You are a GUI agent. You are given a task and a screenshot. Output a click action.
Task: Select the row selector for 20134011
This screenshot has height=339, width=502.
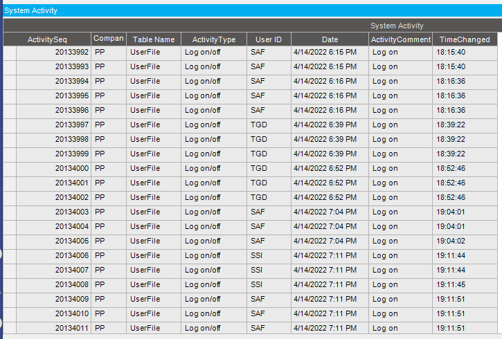10,329
